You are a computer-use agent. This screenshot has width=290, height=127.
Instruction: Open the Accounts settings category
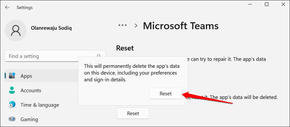(x=31, y=90)
